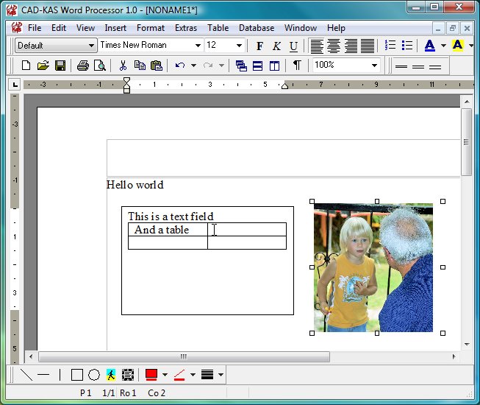The width and height of the screenshot is (480, 405).
Task: Click the Save document icon
Action: point(60,66)
